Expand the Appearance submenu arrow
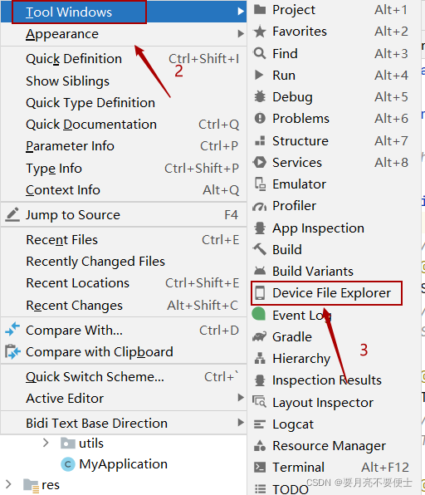The height and width of the screenshot is (495, 425). 241,33
